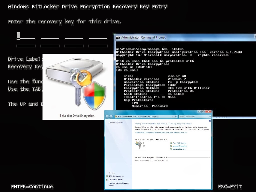
Task: Click 'Numerical Password' key protector line
Action: (150, 106)
